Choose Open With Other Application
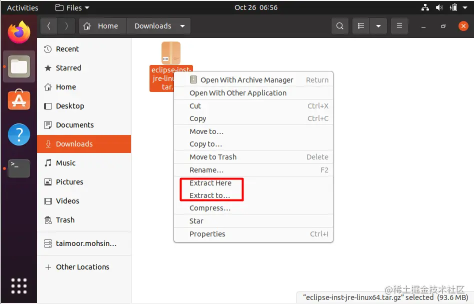 [253, 93]
